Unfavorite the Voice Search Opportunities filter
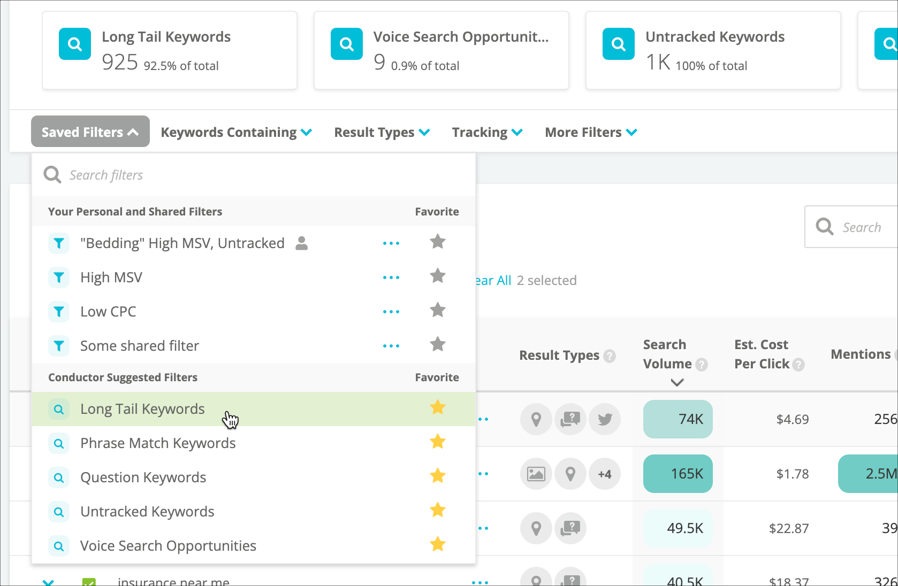The width and height of the screenshot is (898, 586). click(x=438, y=544)
